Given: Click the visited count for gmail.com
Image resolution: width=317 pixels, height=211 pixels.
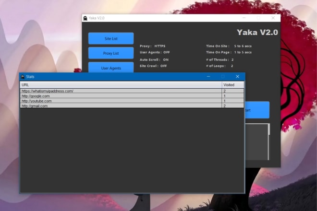Looking at the screenshot, I should tap(232, 105).
